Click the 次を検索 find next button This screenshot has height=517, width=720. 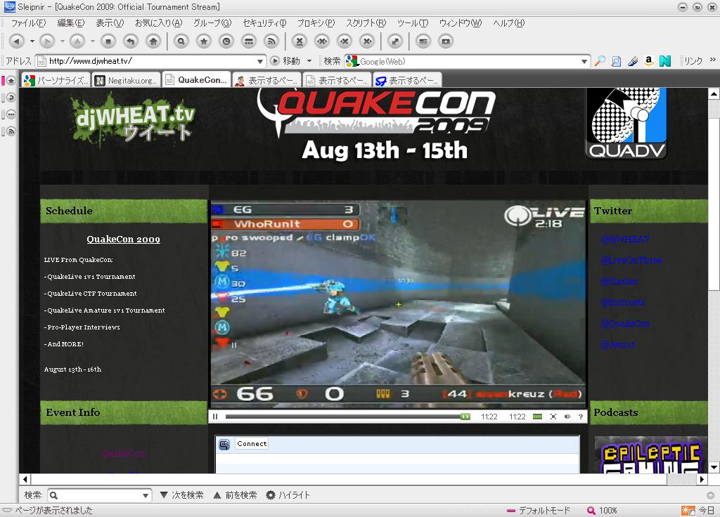pyautogui.click(x=182, y=495)
